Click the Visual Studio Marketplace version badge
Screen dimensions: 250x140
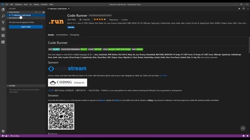pyautogui.click(x=74, y=49)
